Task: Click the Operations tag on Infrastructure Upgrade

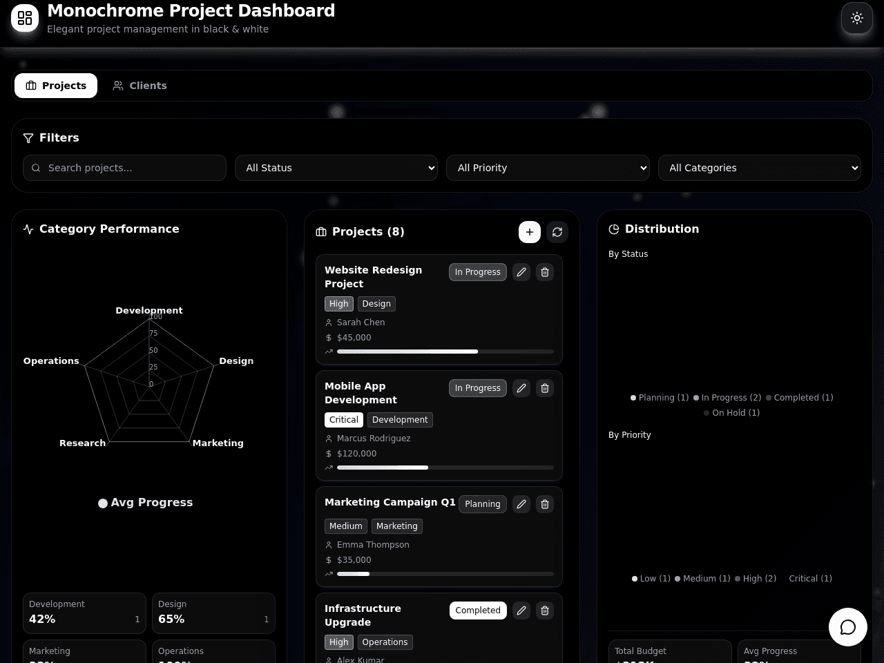Action: [385, 642]
